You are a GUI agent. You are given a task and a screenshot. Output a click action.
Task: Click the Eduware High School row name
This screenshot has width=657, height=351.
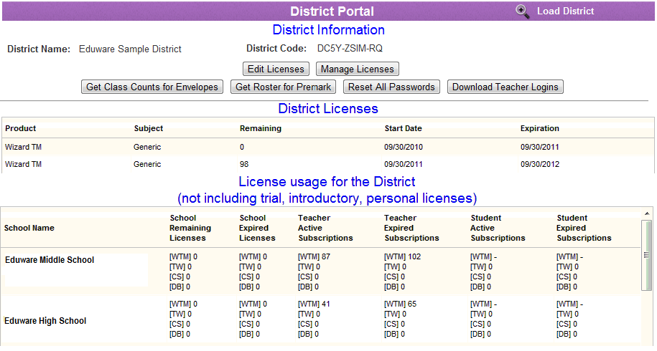point(45,321)
